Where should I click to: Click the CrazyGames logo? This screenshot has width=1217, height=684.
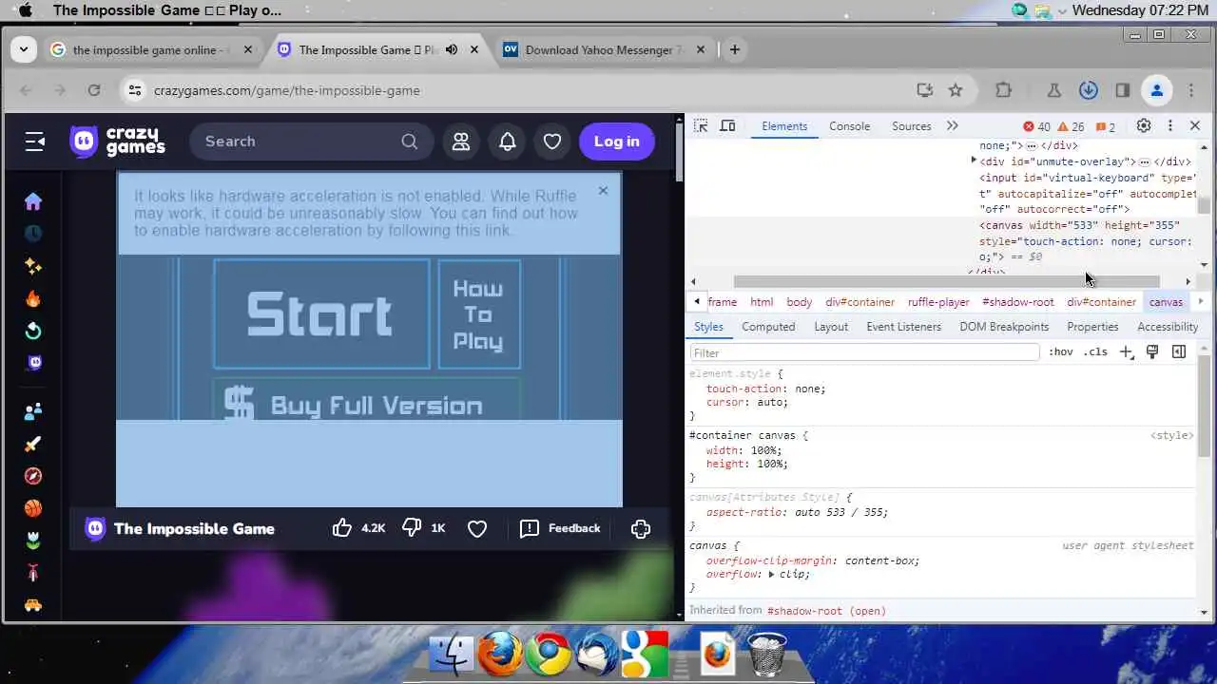click(x=117, y=142)
